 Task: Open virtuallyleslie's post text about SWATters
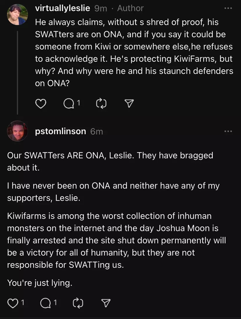134,52
